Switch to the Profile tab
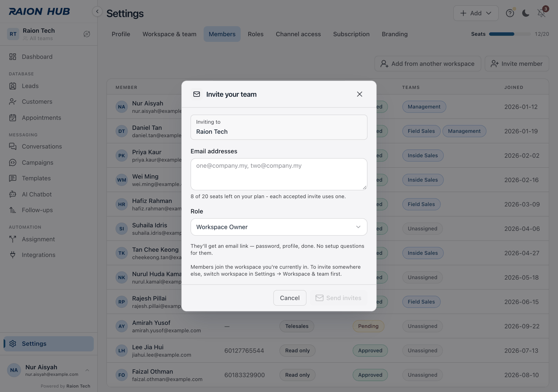Image resolution: width=558 pixels, height=392 pixels. 121,34
